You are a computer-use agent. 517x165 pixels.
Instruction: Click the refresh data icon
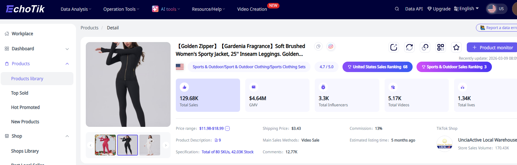(x=409, y=47)
